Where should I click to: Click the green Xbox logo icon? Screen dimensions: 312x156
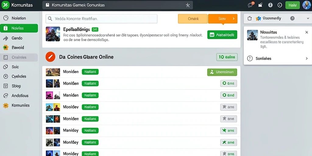point(5,5)
